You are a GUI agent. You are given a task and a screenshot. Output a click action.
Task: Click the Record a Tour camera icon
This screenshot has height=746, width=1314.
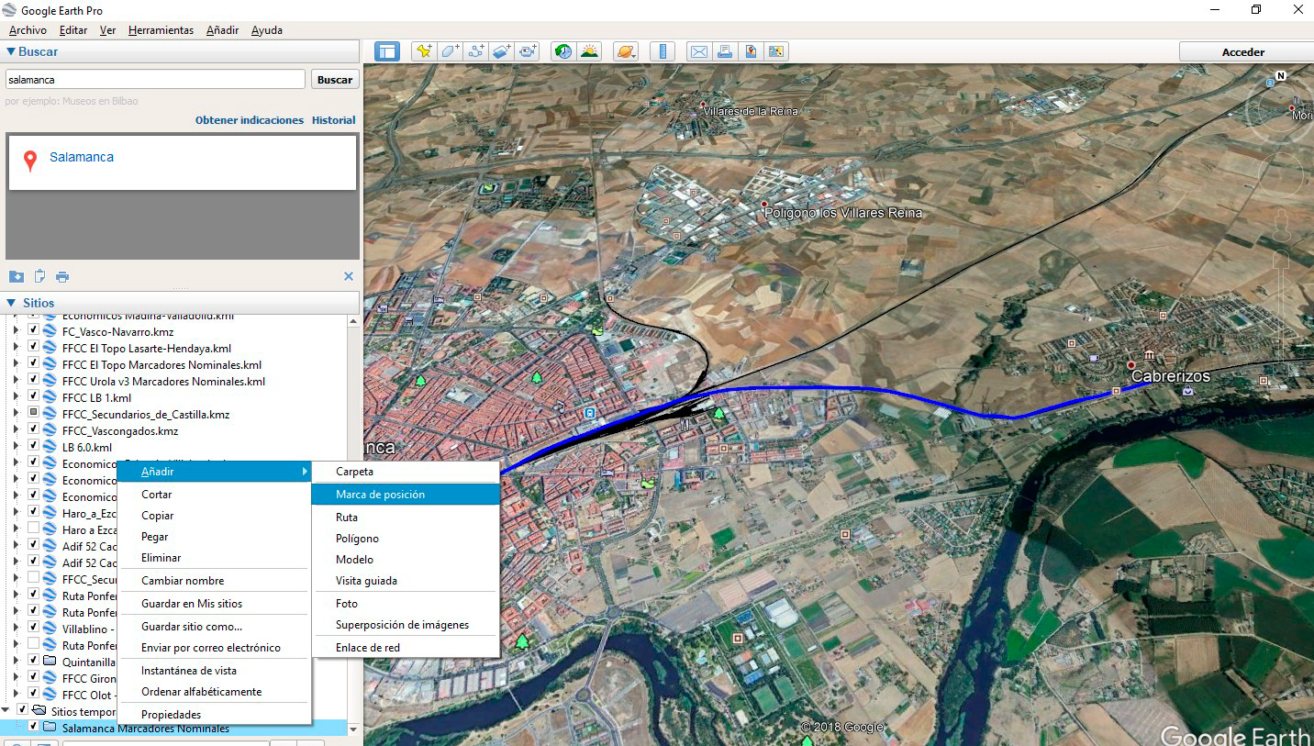[528, 51]
